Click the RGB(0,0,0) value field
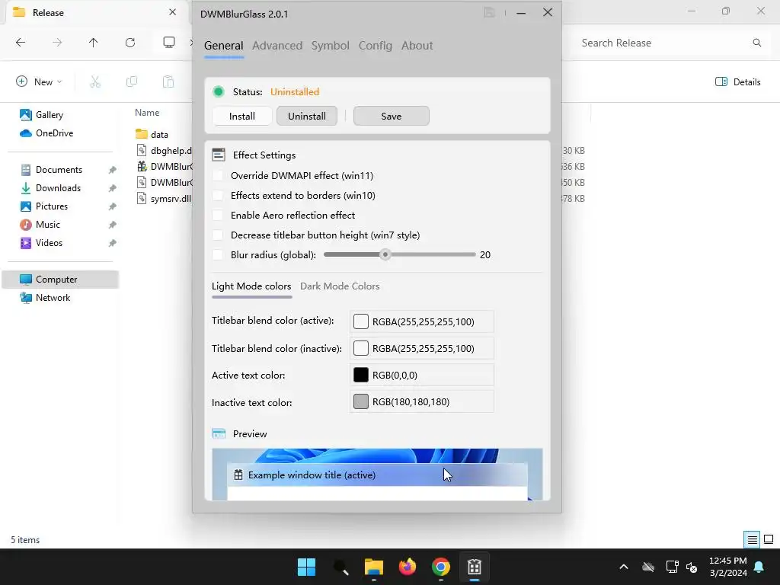780x585 pixels. pyautogui.click(x=422, y=375)
